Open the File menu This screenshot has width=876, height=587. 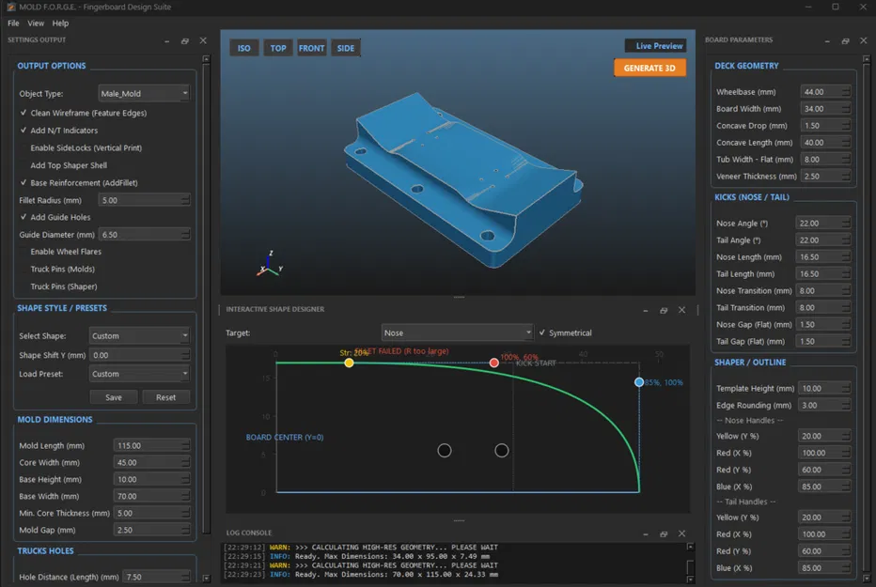click(x=13, y=23)
